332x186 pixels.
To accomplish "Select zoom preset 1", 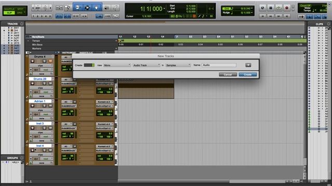I will pyautogui.click(x=33, y=16).
